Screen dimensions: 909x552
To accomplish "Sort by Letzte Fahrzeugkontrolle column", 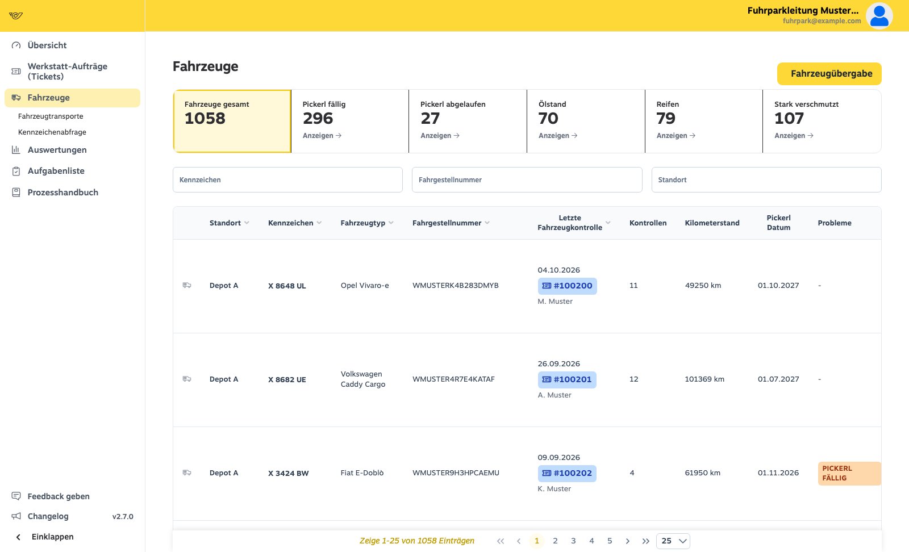I will (x=574, y=223).
